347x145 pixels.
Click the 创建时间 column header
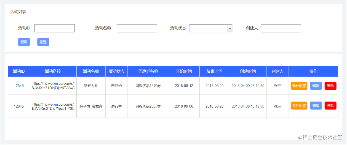point(248,71)
